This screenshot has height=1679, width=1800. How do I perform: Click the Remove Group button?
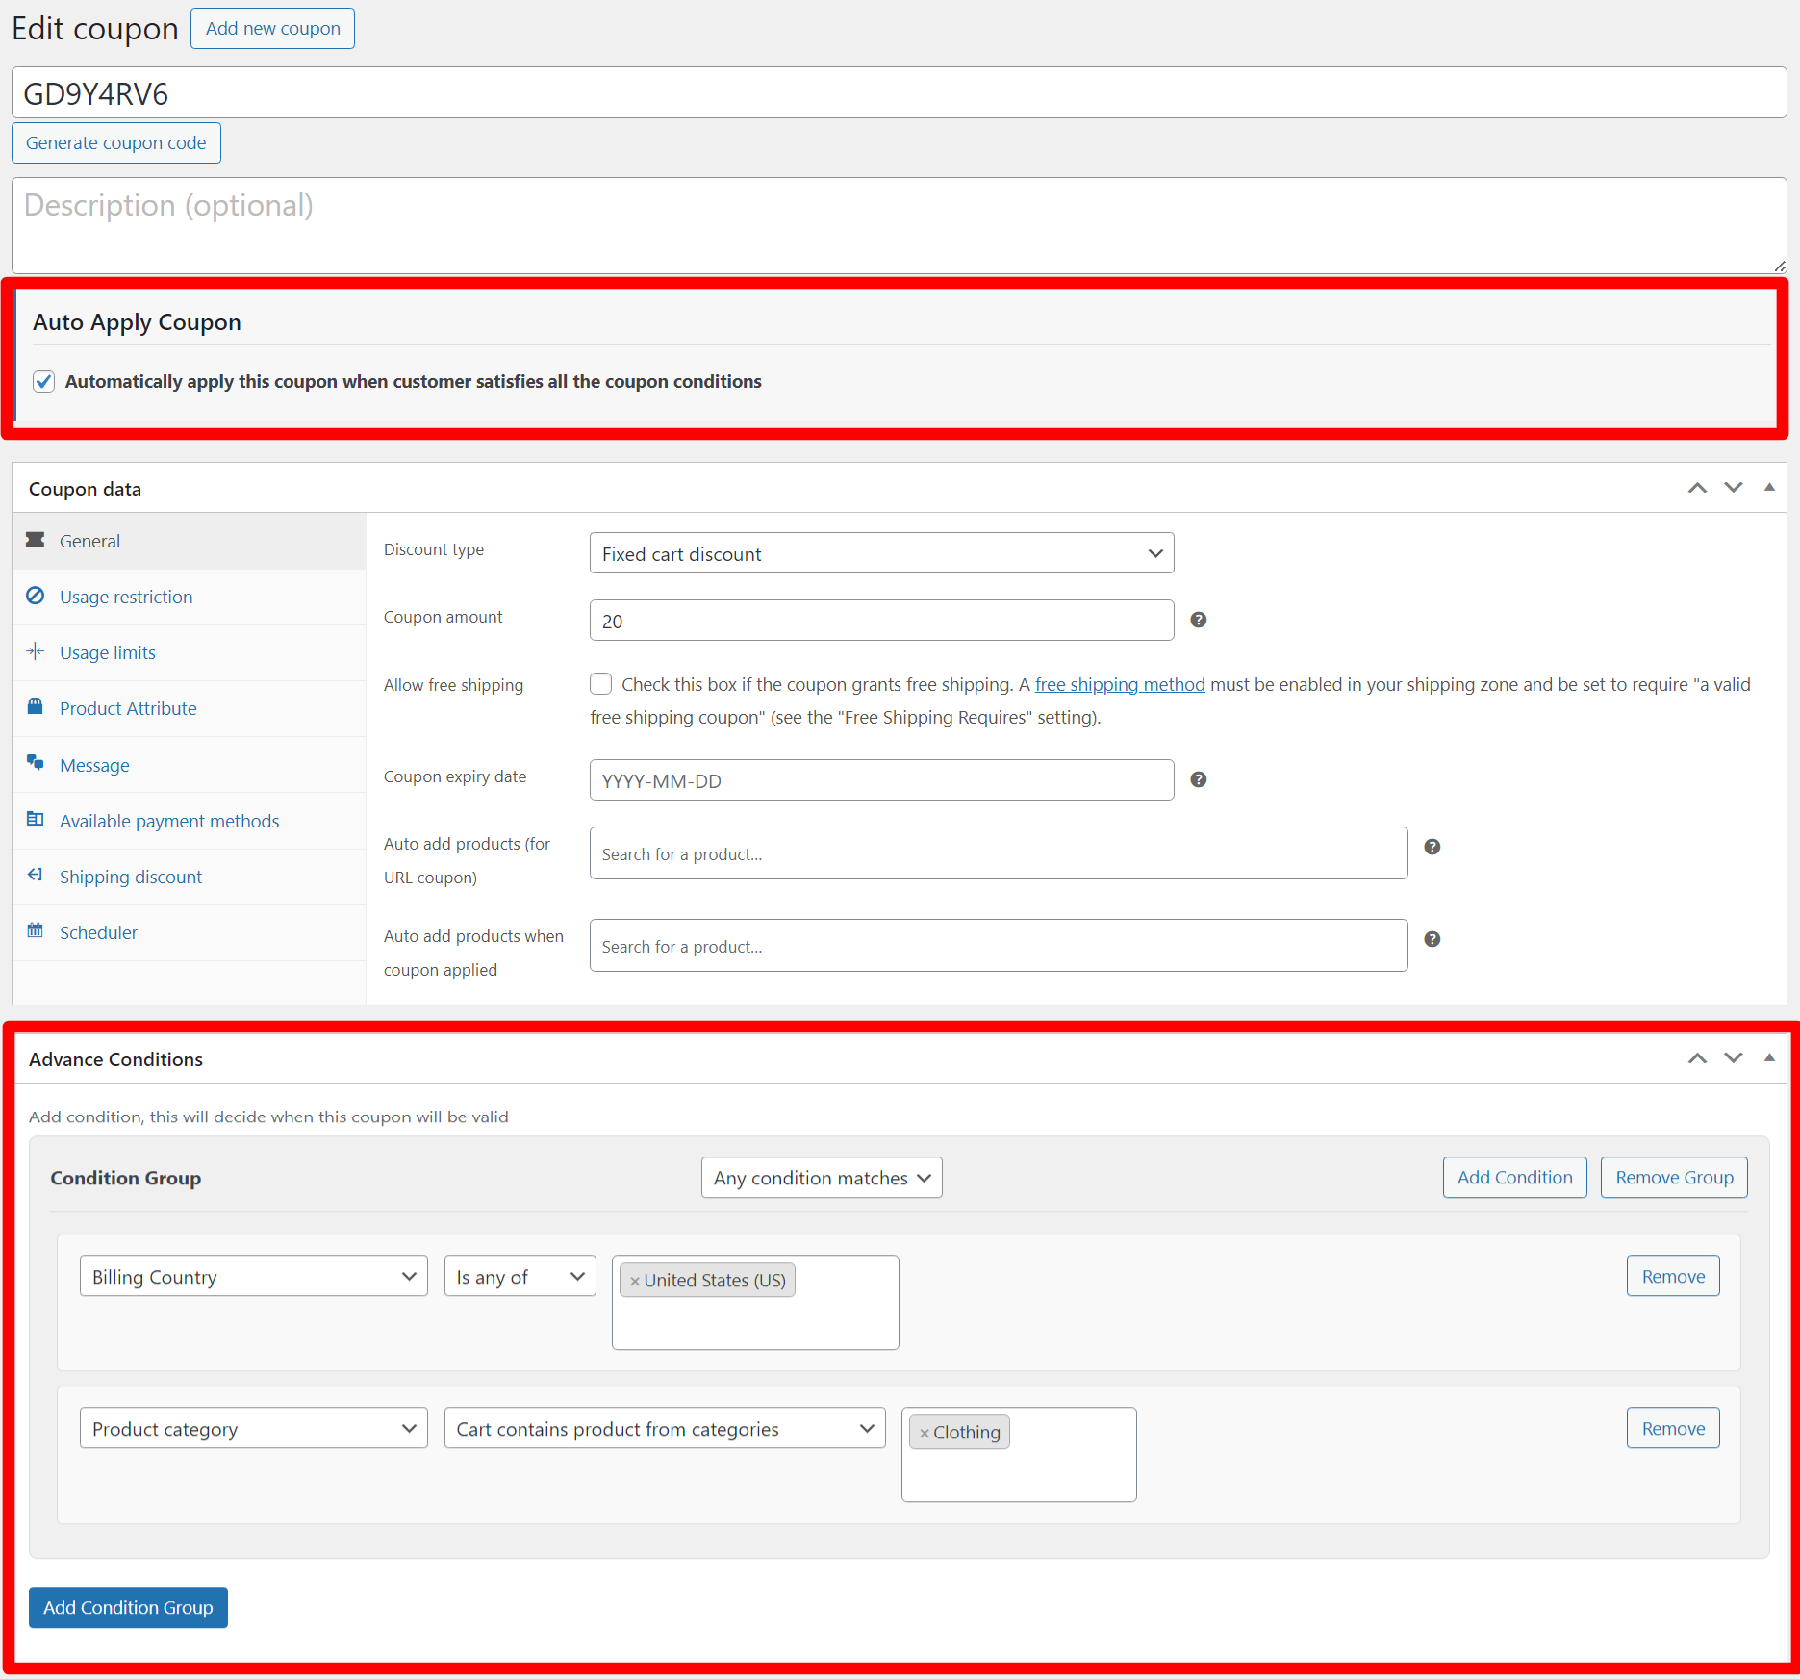[x=1674, y=1177]
